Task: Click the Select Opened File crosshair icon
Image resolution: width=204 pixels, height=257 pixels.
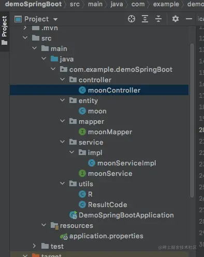Action: (x=132, y=19)
